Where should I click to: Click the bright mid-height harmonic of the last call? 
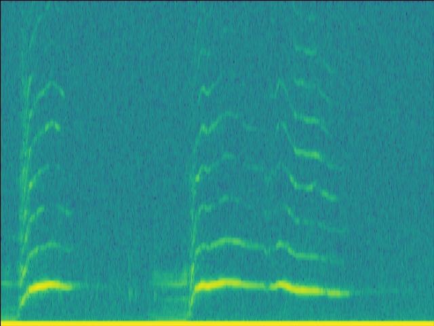pos(309,154)
